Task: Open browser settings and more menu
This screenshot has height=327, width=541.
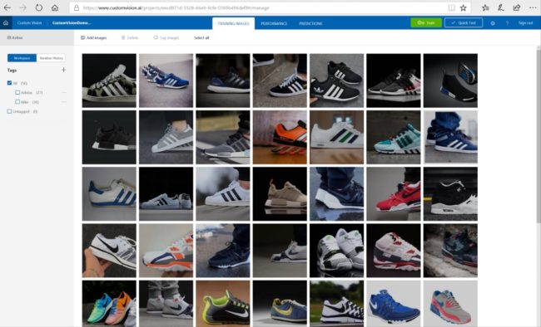Action: pos(533,7)
